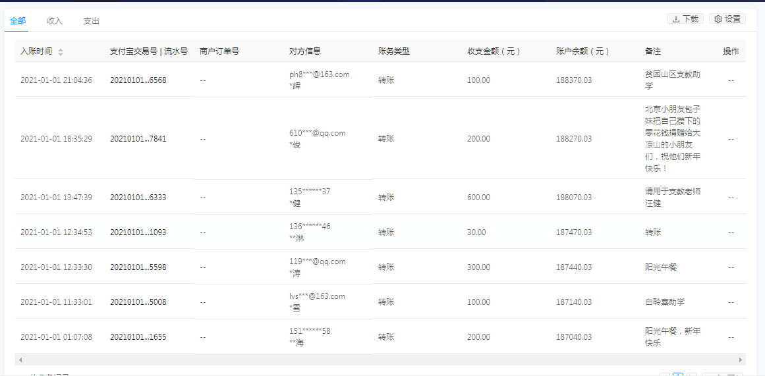Viewport: 765px width, 376px height.
Task: Click the balance 187440.03
Action: tap(574, 267)
